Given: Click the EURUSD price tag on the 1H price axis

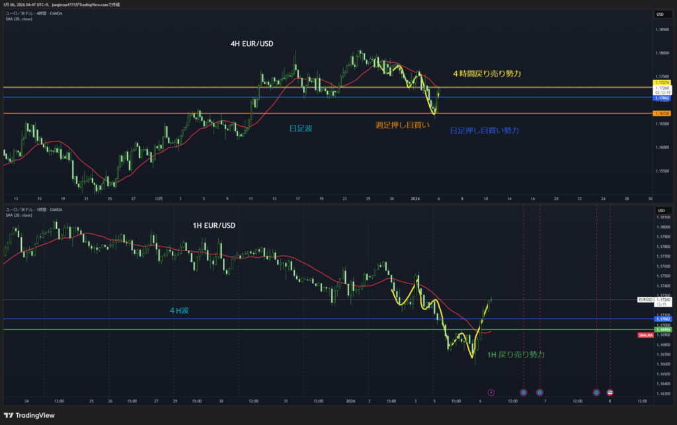Looking at the screenshot, I should [x=645, y=299].
